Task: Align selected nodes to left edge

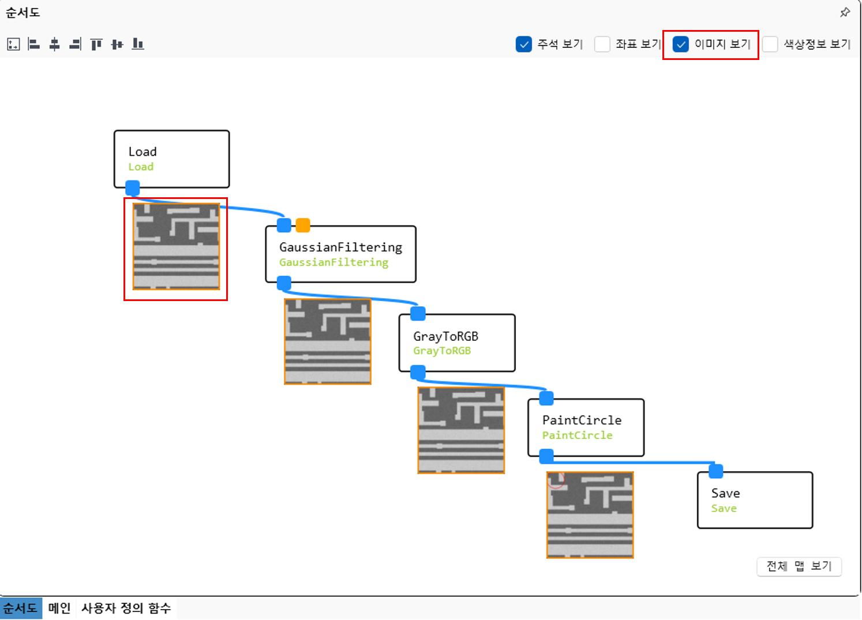Action: 34,44
